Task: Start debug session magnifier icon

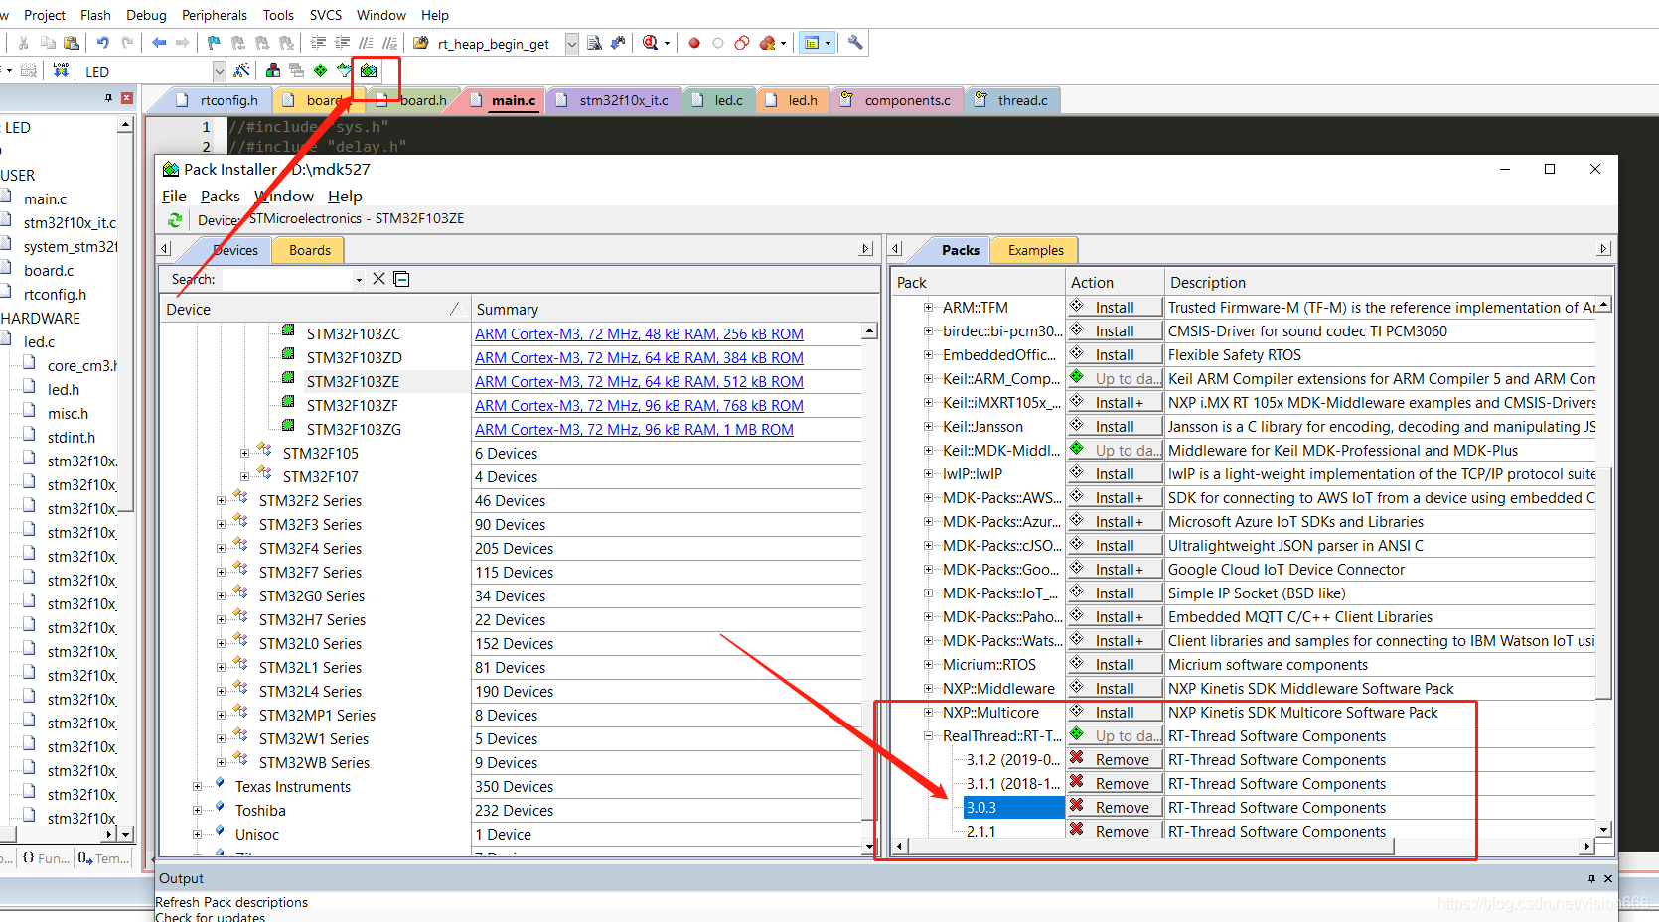Action: [x=650, y=43]
